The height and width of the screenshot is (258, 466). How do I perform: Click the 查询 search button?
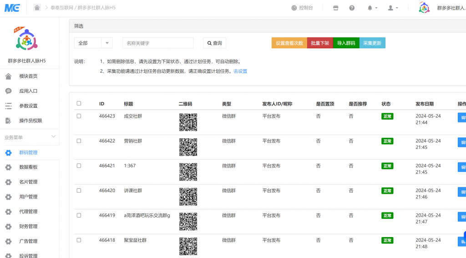click(x=215, y=43)
